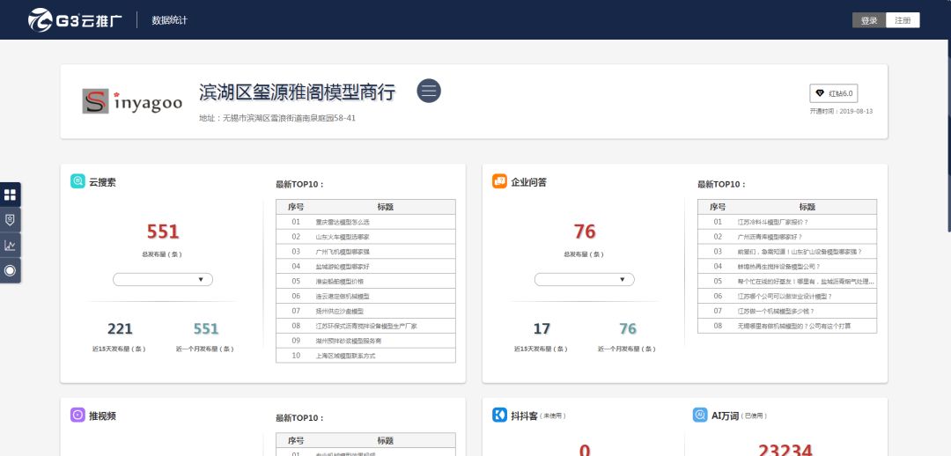Viewport: 951px width, 456px height.
Task: Open 企业问答 row 04 蚌埠热再生搅拌设备模型公司
Action: [x=787, y=266]
